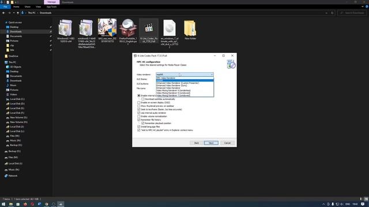Uncheck Remember file history
This screenshot has height=207, width=369.
[139, 120]
